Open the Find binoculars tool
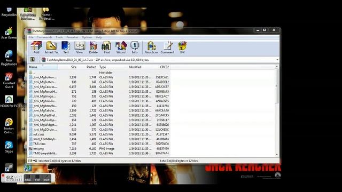The image size is (342, 192). [107, 47]
